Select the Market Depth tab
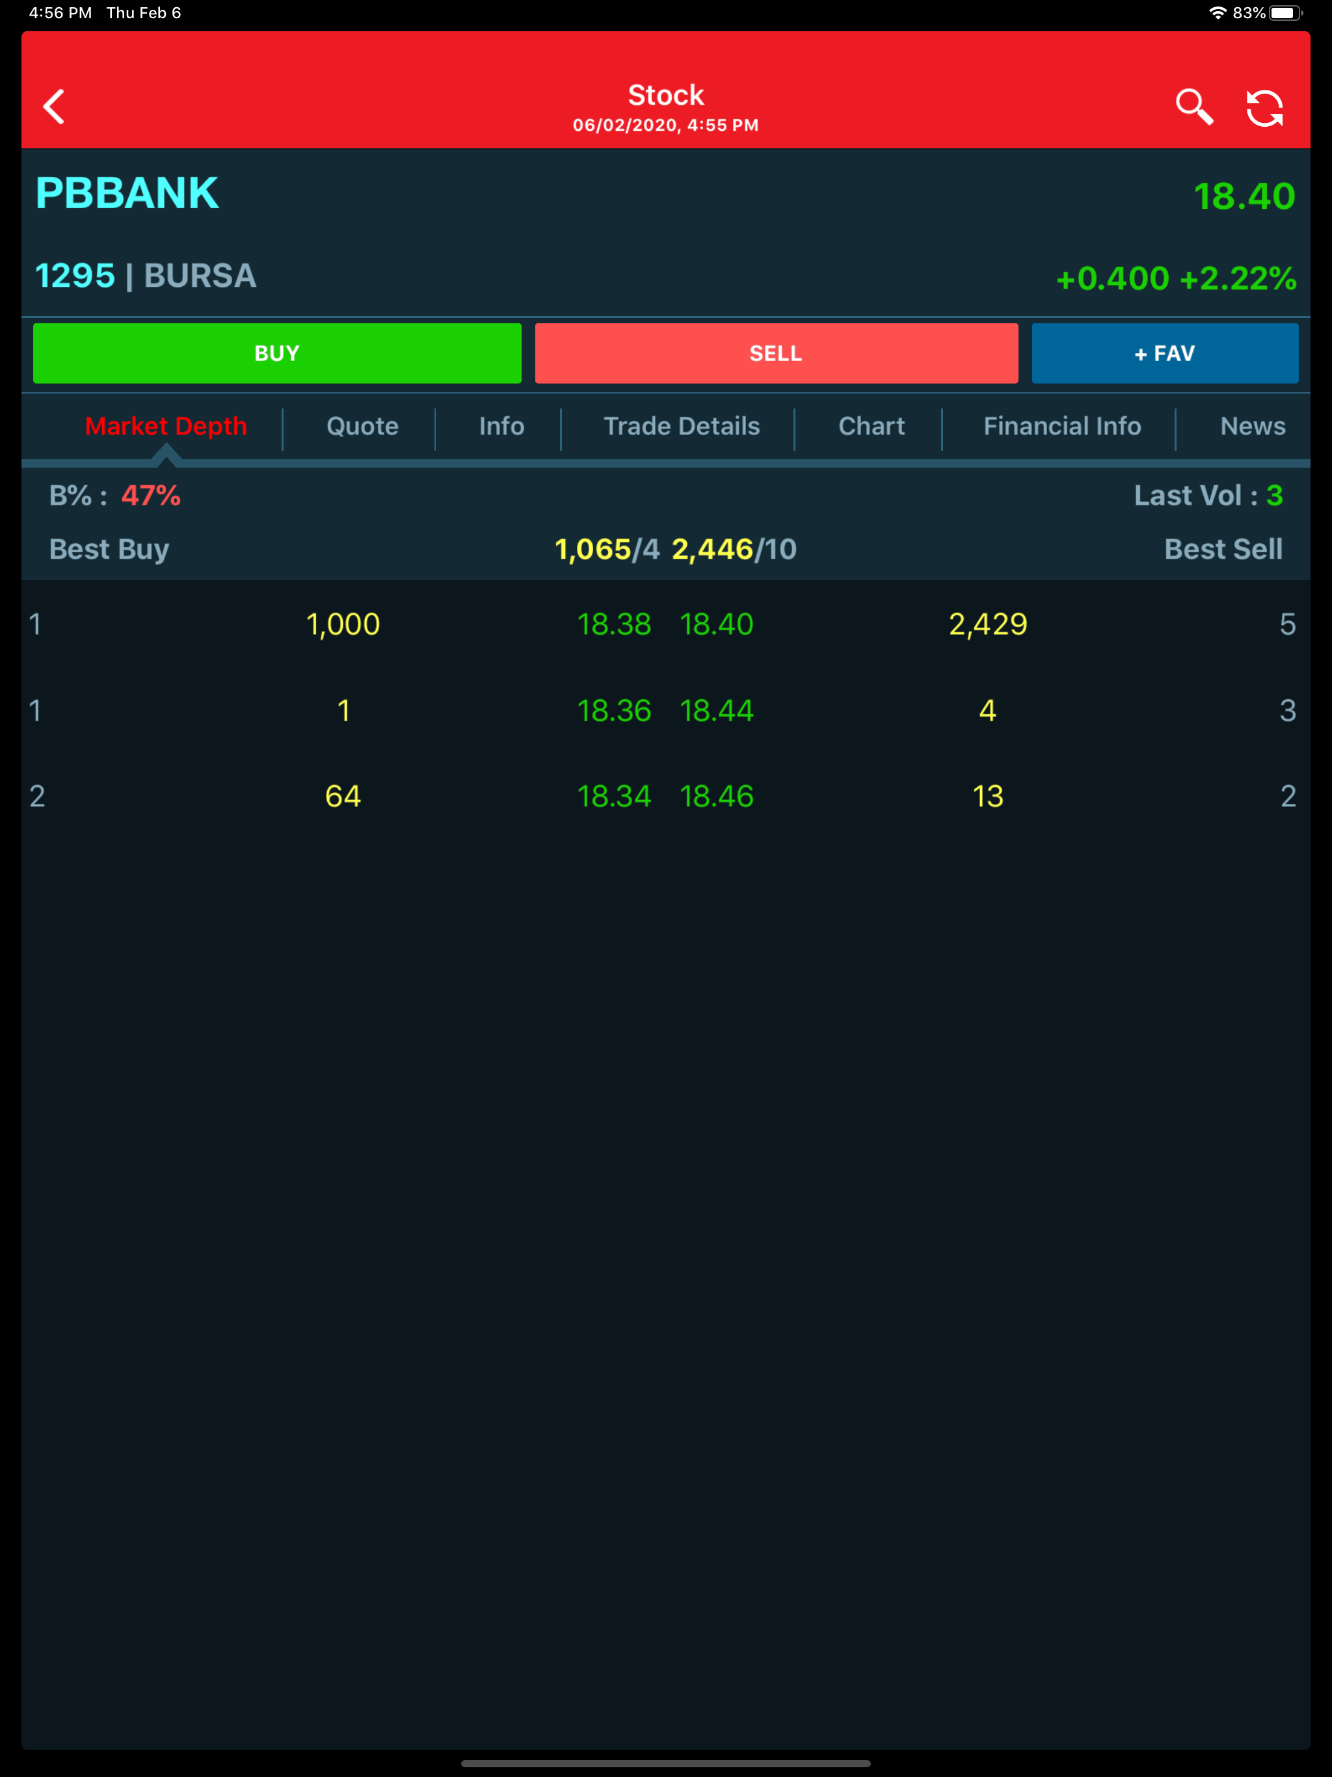This screenshot has height=1777, width=1332. [166, 426]
